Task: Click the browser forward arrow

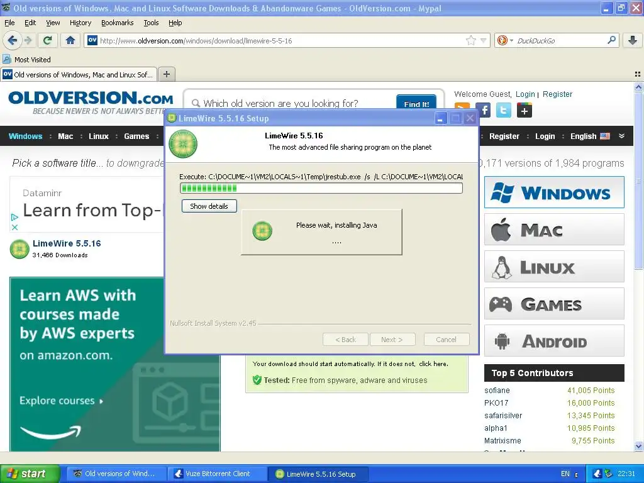Action: [x=28, y=40]
